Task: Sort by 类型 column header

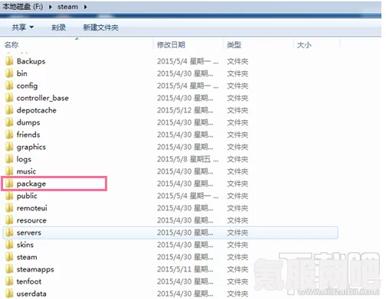Action: tap(234, 45)
